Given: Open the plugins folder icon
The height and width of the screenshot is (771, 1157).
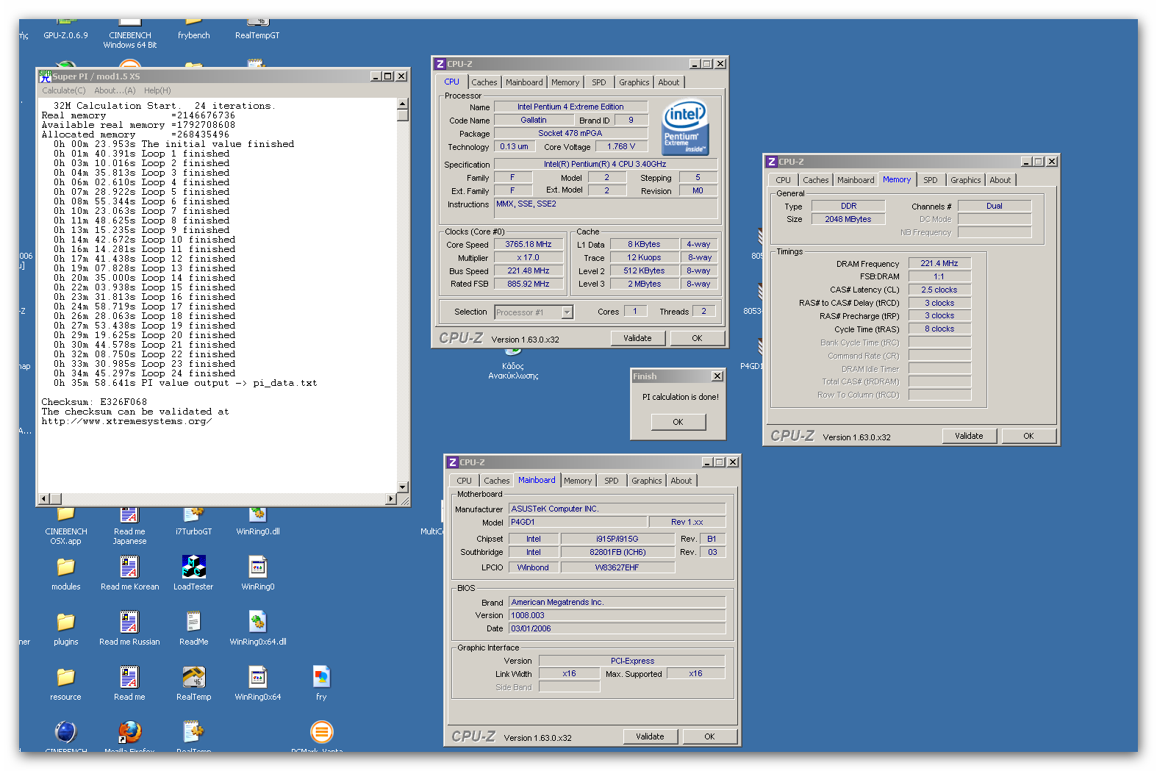Looking at the screenshot, I should pos(65,622).
